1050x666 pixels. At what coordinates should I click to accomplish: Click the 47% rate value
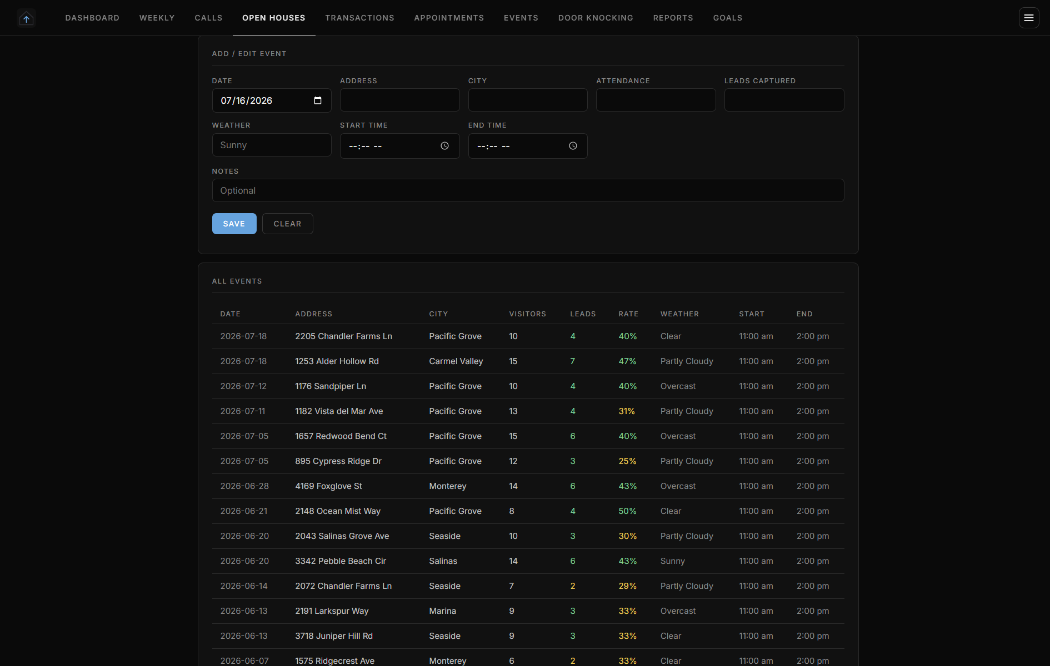click(x=628, y=361)
